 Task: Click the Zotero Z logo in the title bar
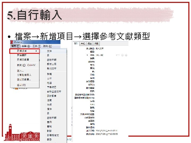coord(12,42)
